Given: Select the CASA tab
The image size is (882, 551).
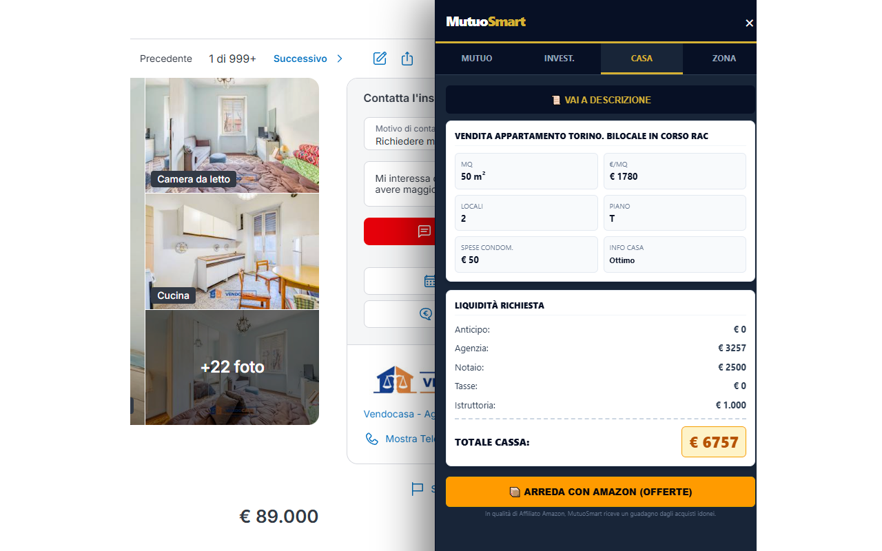Looking at the screenshot, I should tap(642, 59).
